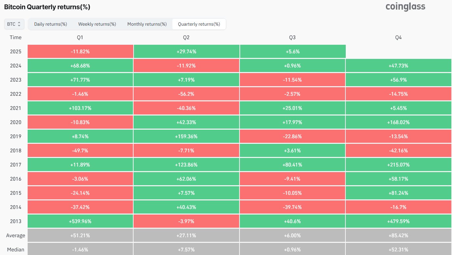Click the Bitcoin Quarterly returns(%) title

click(47, 7)
